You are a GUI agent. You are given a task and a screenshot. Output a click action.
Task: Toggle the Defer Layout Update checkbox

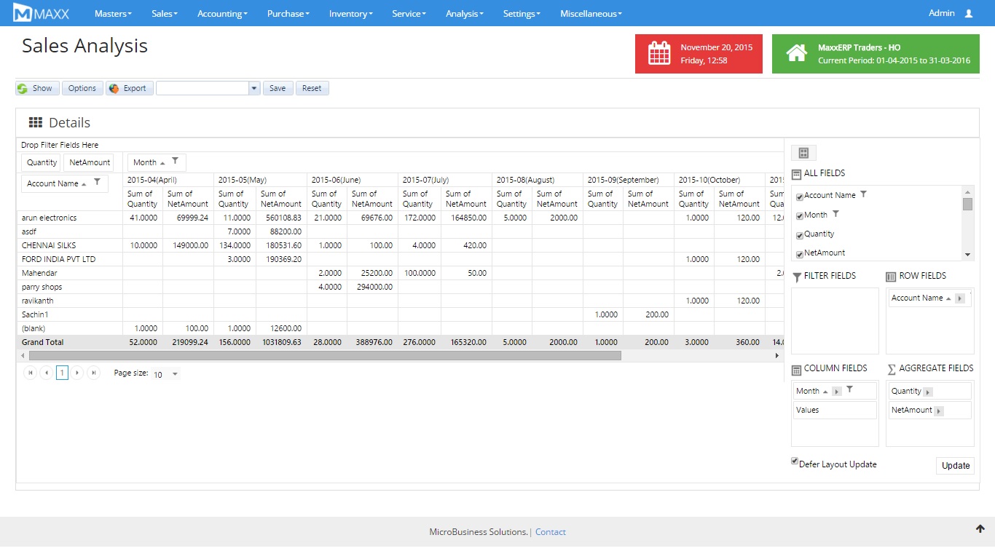(x=795, y=461)
